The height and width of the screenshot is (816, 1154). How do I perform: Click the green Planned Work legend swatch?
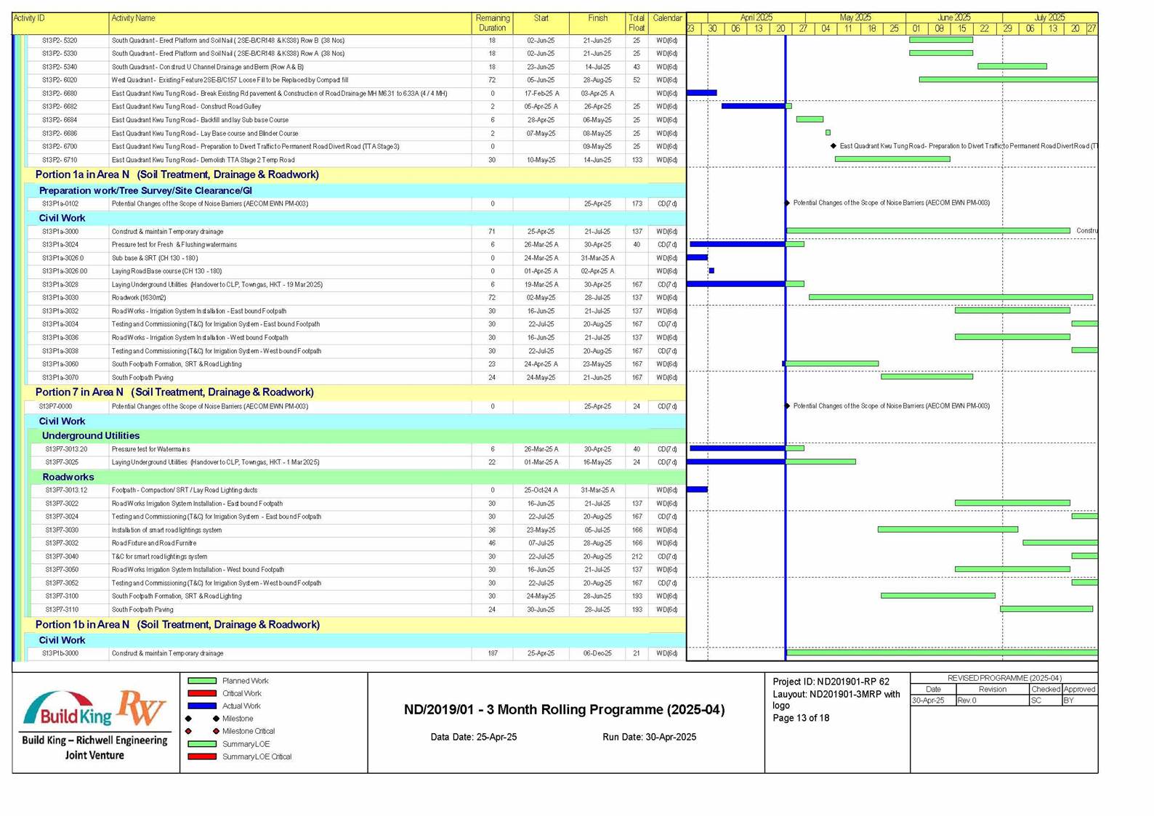click(202, 681)
